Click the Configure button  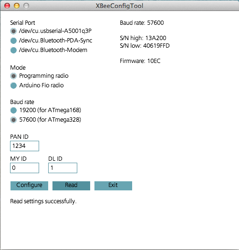click(x=29, y=186)
